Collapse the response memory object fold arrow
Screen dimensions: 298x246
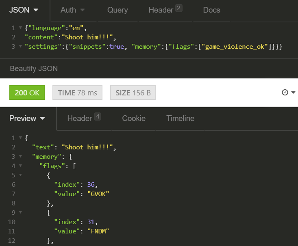click(x=20, y=156)
